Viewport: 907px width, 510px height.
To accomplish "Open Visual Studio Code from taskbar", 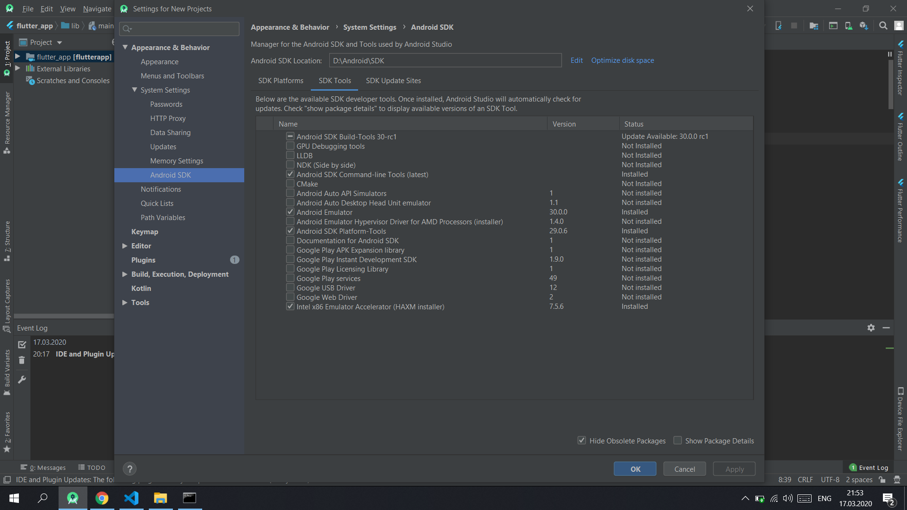I will pos(131,498).
